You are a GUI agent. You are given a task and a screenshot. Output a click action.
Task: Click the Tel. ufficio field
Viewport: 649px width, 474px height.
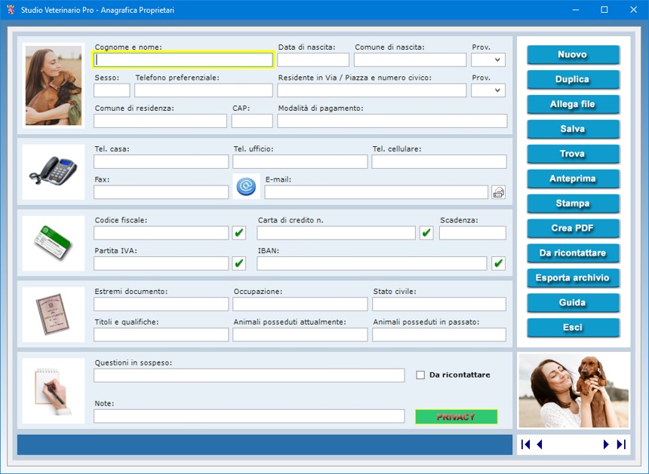coord(300,161)
